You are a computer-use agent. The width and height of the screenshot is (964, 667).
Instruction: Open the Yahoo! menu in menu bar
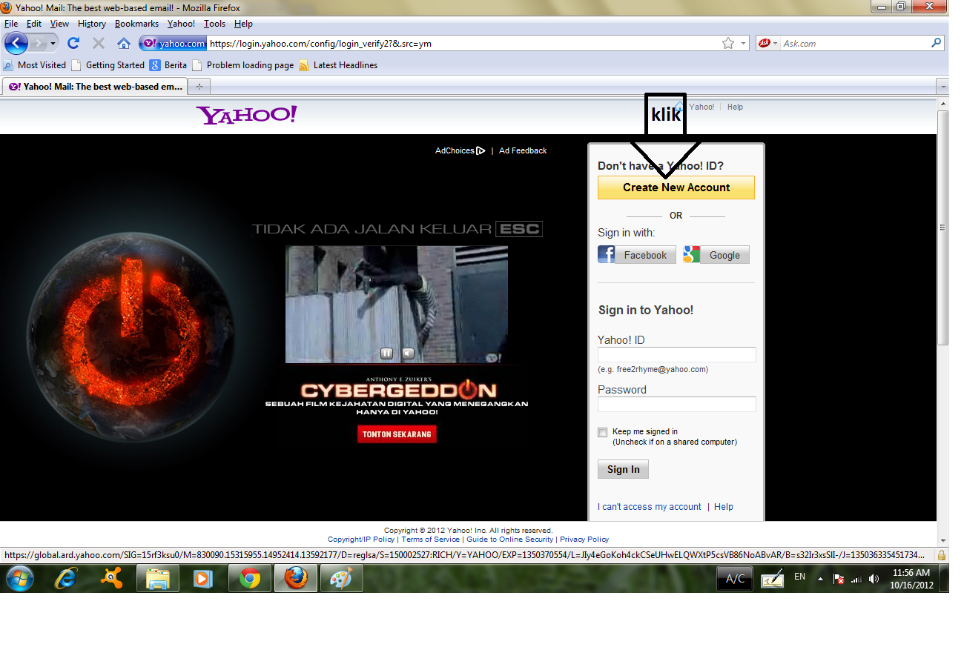point(181,24)
